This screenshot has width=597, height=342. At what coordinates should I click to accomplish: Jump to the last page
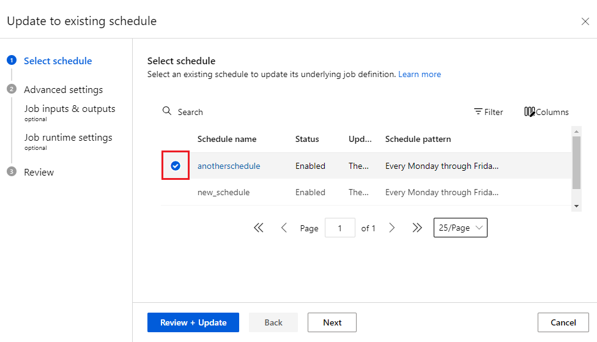pyautogui.click(x=417, y=228)
